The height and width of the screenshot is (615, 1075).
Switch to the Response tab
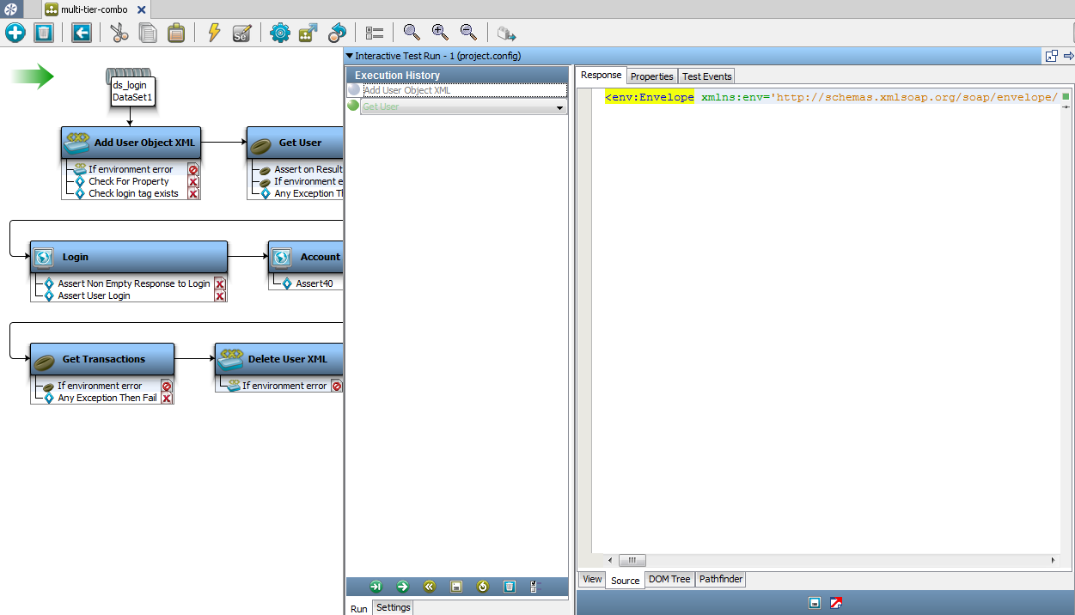tap(601, 76)
